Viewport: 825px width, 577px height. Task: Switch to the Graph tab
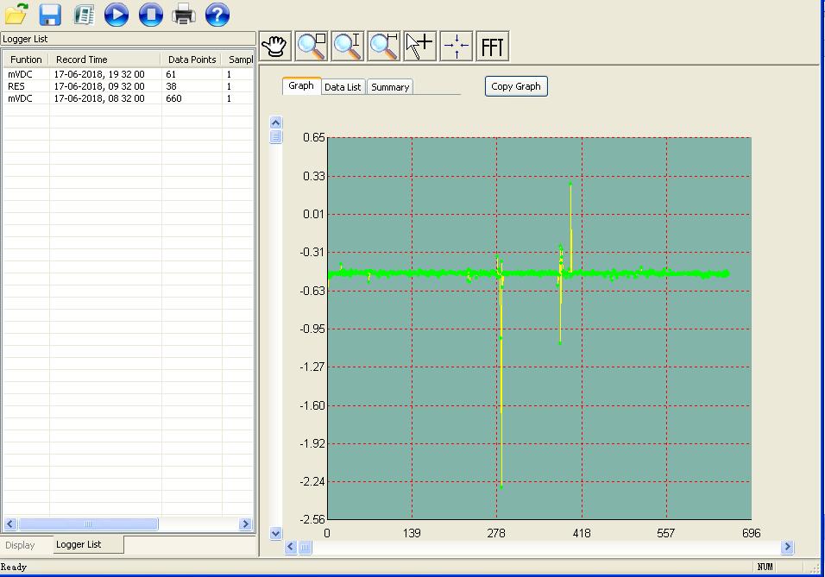point(301,85)
